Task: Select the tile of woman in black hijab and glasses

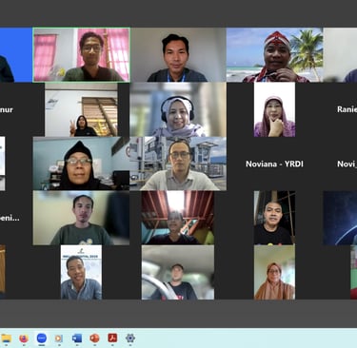Action: pyautogui.click(x=81, y=164)
